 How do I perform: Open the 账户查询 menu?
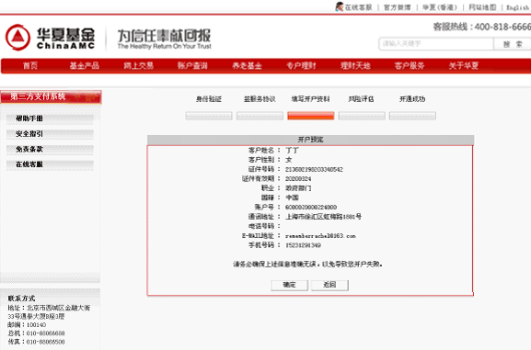click(192, 65)
